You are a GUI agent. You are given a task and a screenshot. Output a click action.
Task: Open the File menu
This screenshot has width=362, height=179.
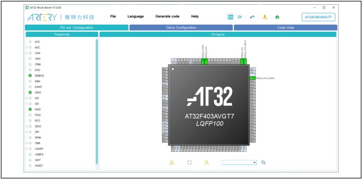click(113, 16)
